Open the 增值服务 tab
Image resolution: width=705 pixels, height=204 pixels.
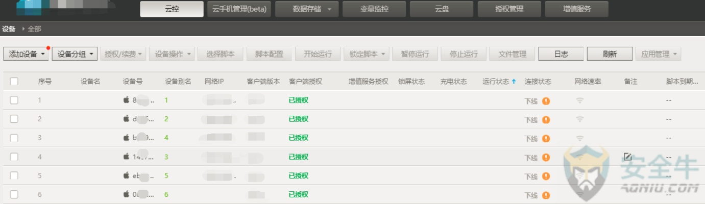(x=577, y=9)
